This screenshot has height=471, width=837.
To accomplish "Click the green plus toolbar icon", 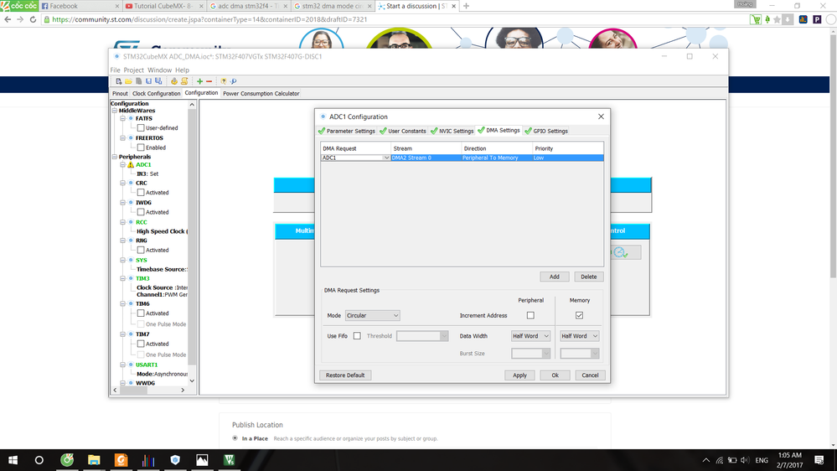I will pyautogui.click(x=199, y=81).
